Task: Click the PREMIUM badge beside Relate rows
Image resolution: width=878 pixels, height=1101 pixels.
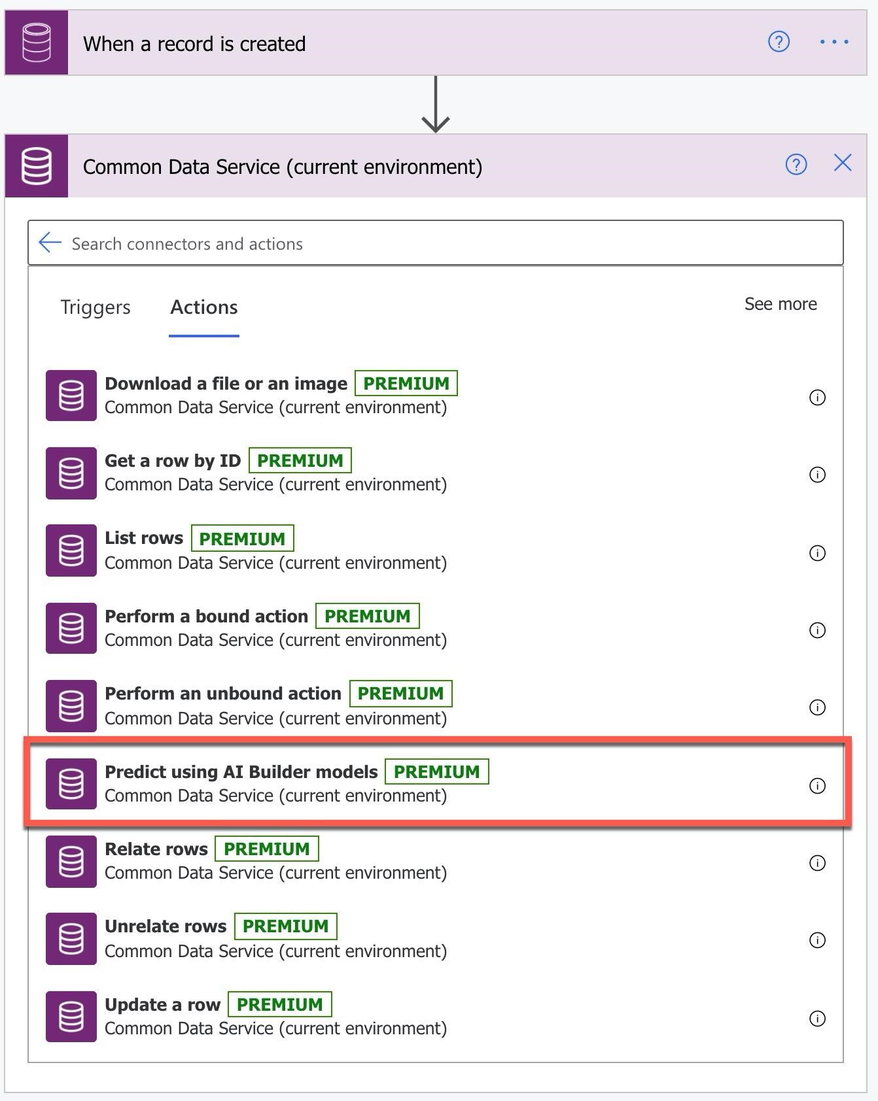Action: coord(267,849)
